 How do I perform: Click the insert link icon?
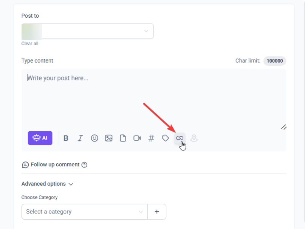click(x=180, y=138)
